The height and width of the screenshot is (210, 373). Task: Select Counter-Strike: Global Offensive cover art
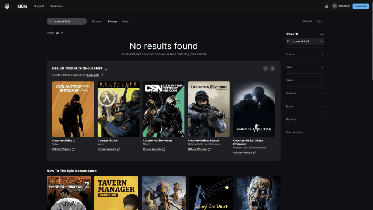[254, 109]
